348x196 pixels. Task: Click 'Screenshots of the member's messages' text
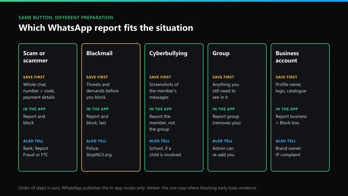pos(164,91)
